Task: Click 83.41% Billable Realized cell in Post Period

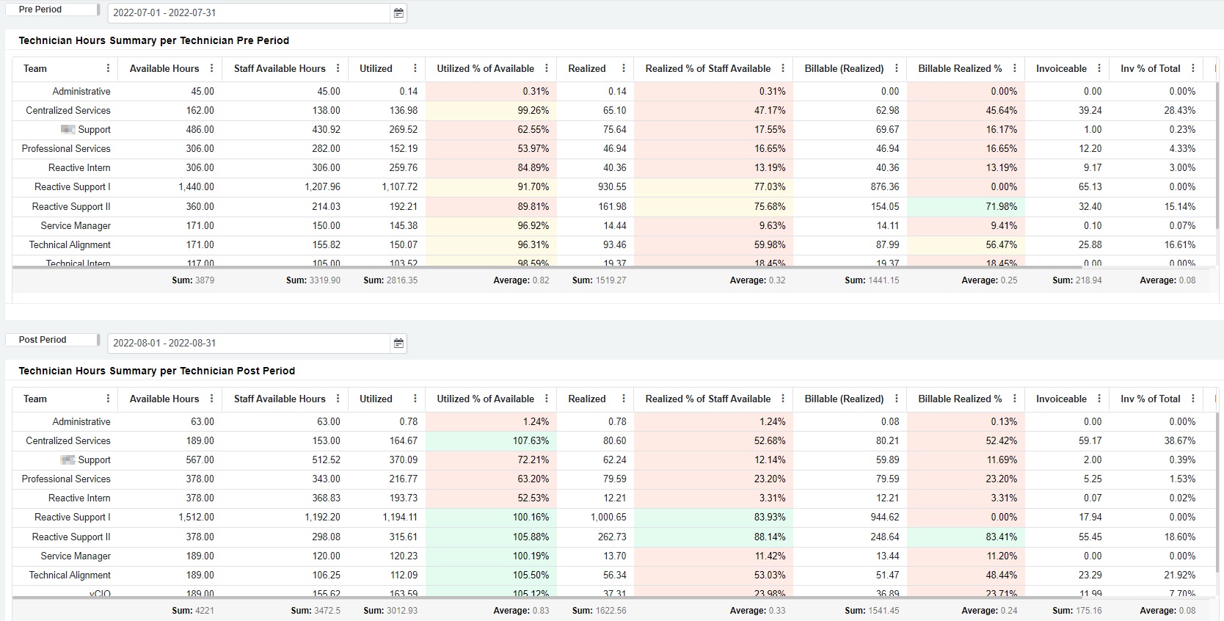Action: point(966,537)
